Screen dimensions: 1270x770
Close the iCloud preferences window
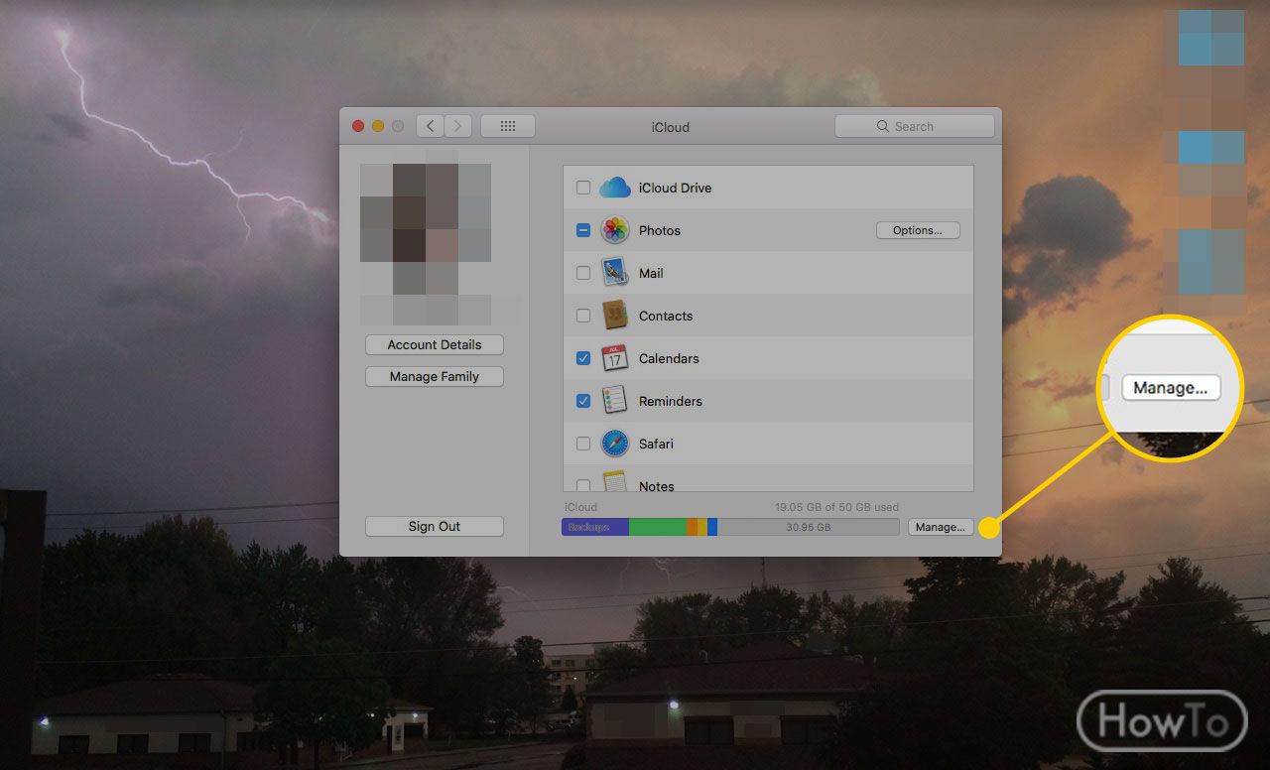[x=358, y=126]
